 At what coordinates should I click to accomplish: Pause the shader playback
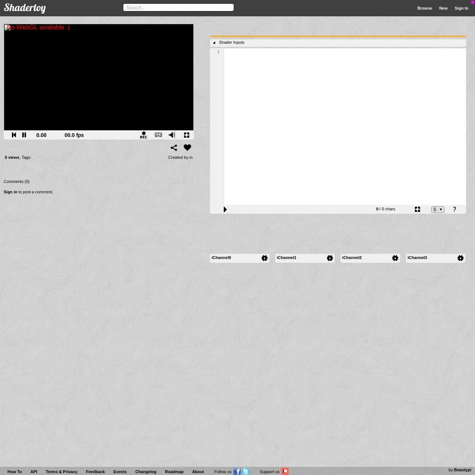point(24,135)
